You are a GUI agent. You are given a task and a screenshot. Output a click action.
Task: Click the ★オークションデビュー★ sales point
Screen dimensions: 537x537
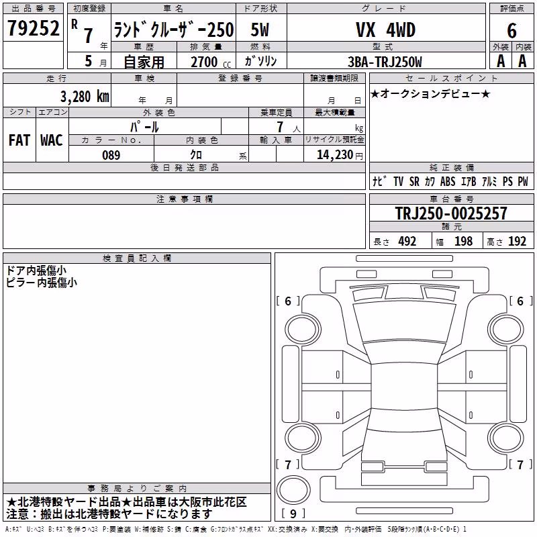click(430, 93)
